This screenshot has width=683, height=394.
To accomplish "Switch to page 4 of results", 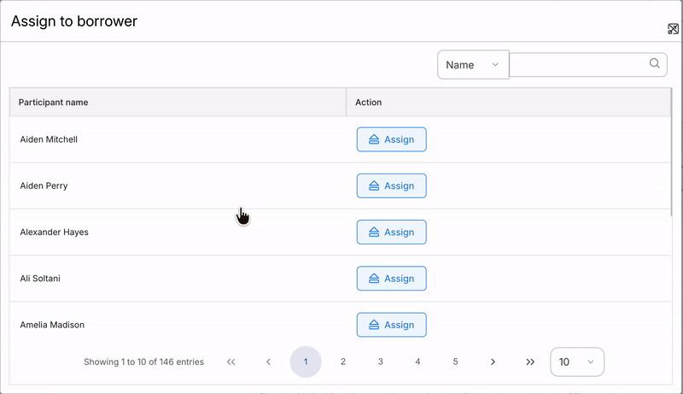I will [418, 362].
